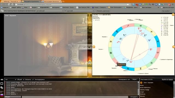Screen dimensions: 175x98
Task: Click the Russian flag language icon
Action: click(x=2, y=95)
